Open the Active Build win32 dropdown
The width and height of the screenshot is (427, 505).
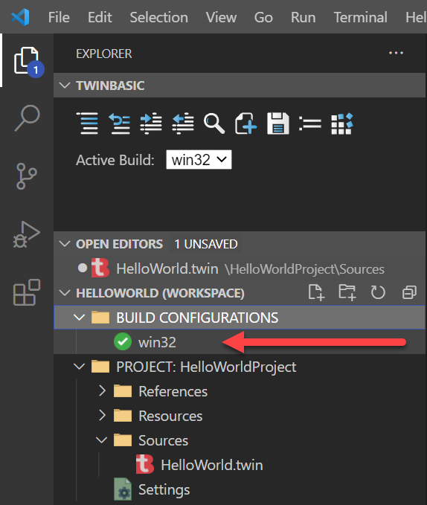click(199, 159)
